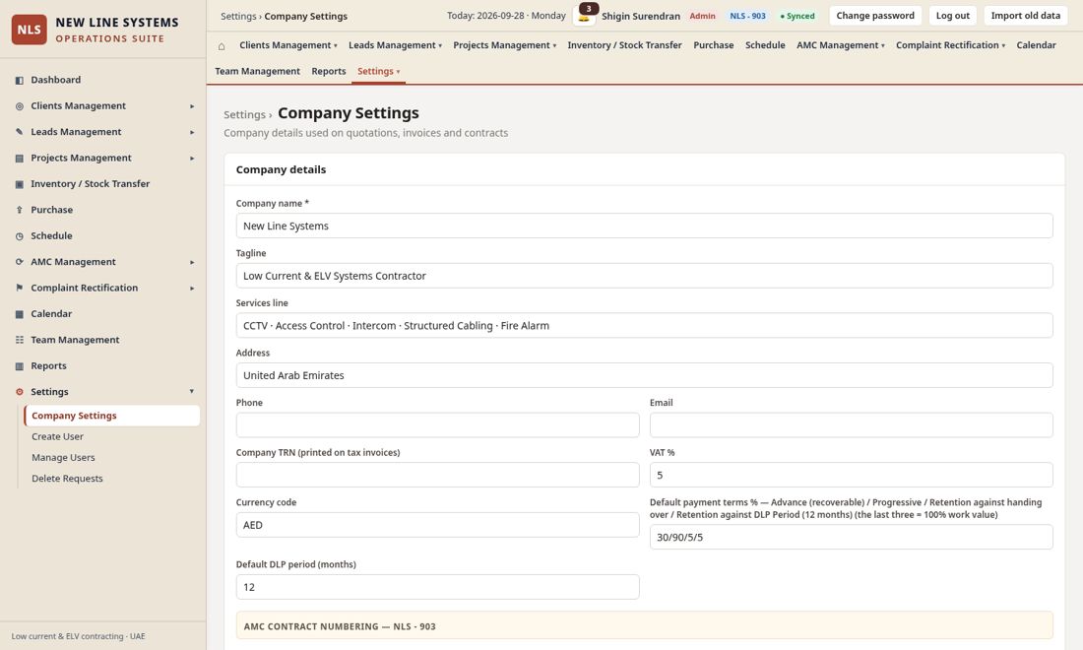Click the Projects Management sidebar icon
The width and height of the screenshot is (1083, 650).
[x=20, y=159]
